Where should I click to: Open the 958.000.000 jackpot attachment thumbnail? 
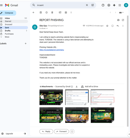tap(102, 115)
